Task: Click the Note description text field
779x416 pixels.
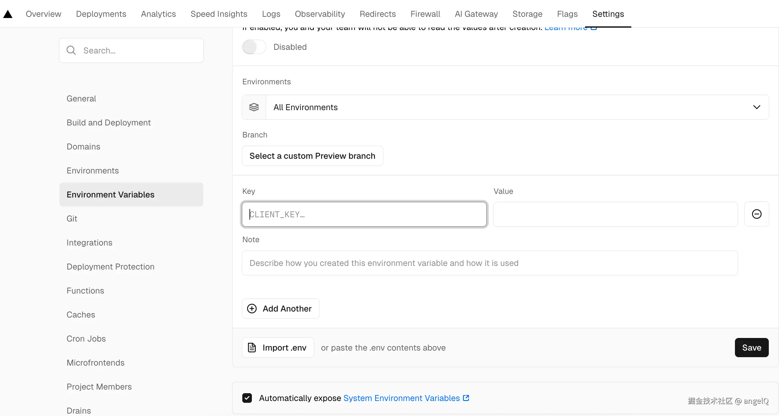Action: point(490,263)
